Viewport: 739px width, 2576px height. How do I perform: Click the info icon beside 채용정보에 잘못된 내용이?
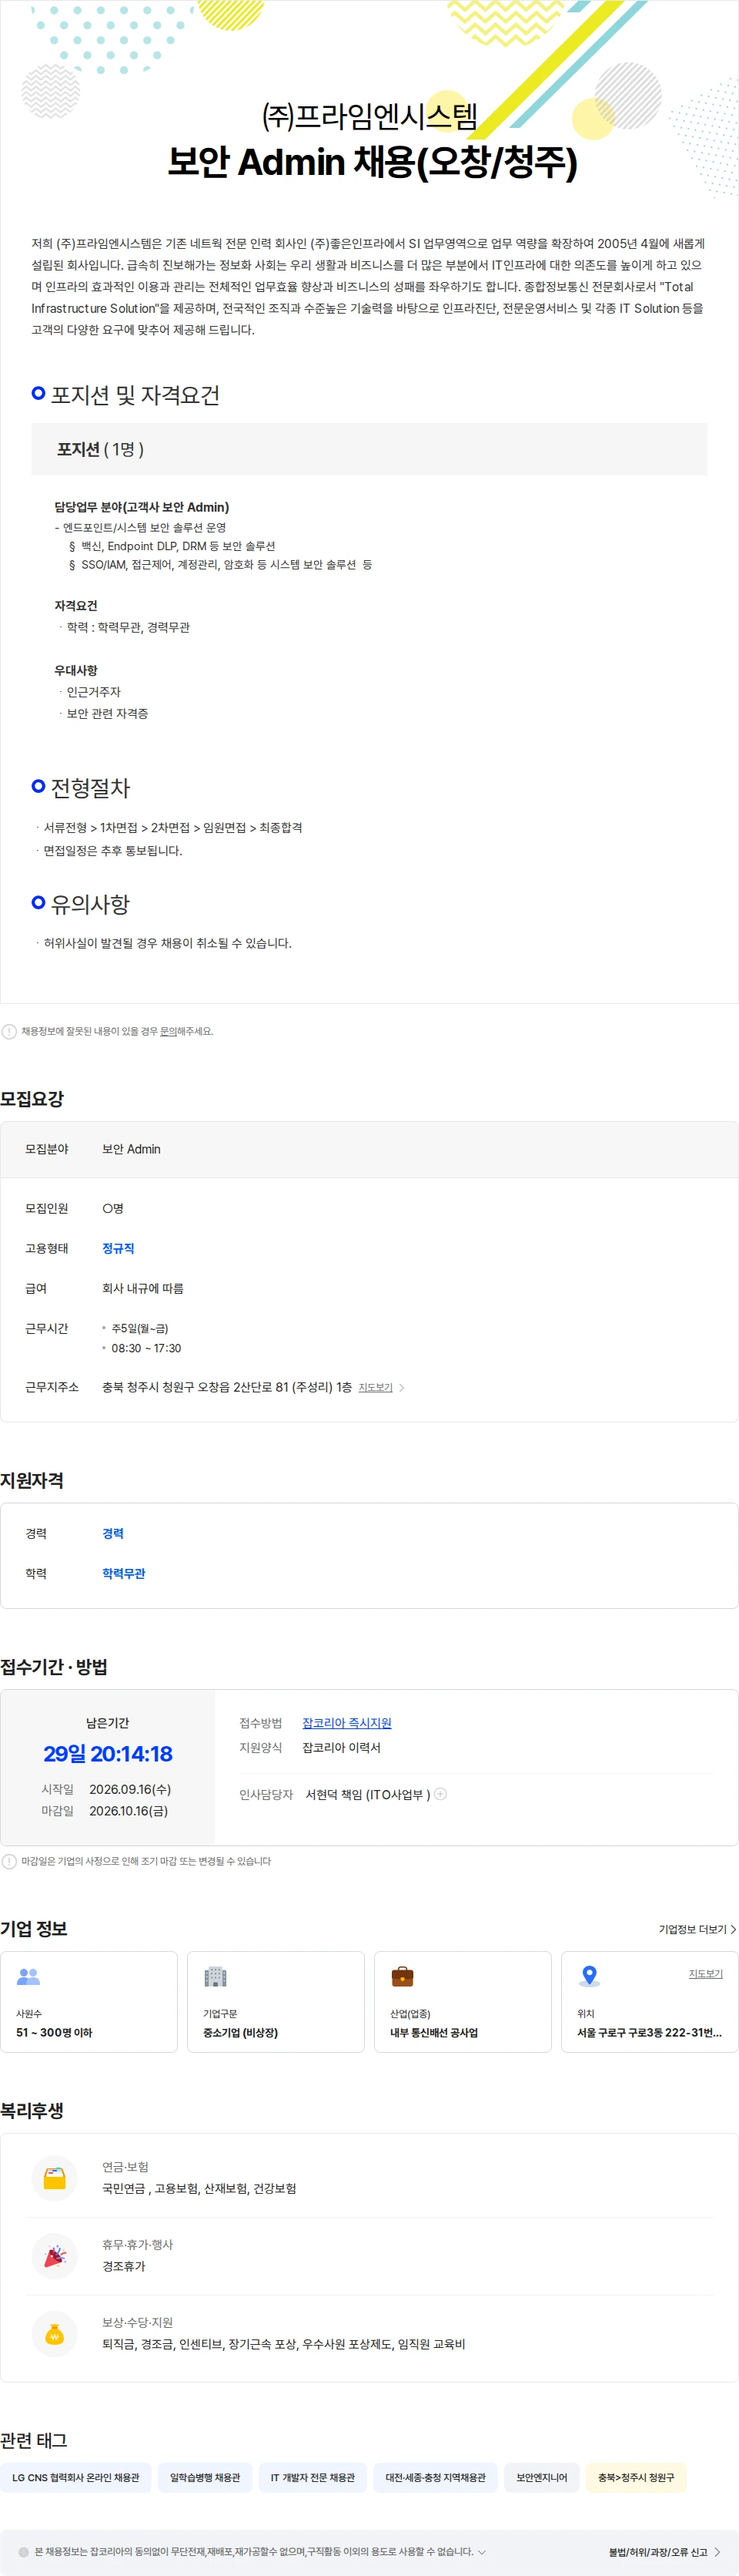[x=9, y=1031]
